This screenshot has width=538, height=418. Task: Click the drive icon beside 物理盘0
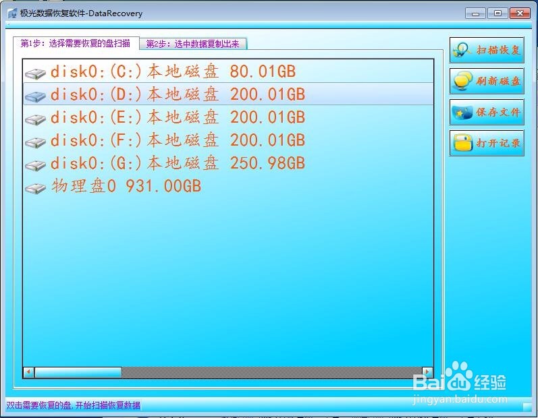point(35,188)
